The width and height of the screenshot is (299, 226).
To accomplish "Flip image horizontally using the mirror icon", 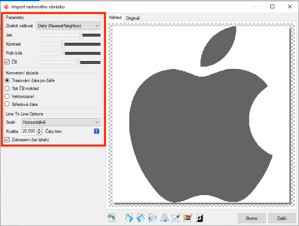I will 164,218.
